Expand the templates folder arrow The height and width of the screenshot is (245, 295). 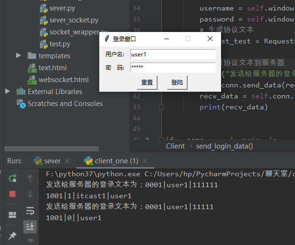coord(18,55)
